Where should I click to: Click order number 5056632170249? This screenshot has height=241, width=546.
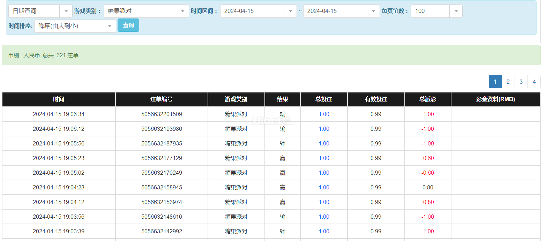[x=162, y=173]
